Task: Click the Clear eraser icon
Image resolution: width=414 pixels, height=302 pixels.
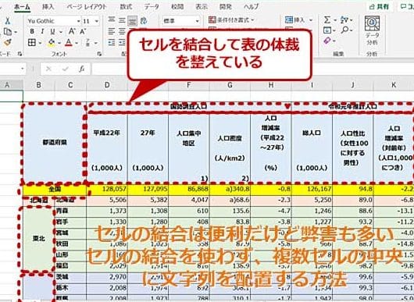Action: click(x=327, y=41)
